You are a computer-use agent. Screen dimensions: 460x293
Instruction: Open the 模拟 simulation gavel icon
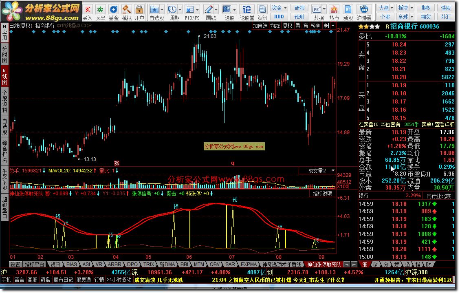pyautogui.click(x=126, y=13)
